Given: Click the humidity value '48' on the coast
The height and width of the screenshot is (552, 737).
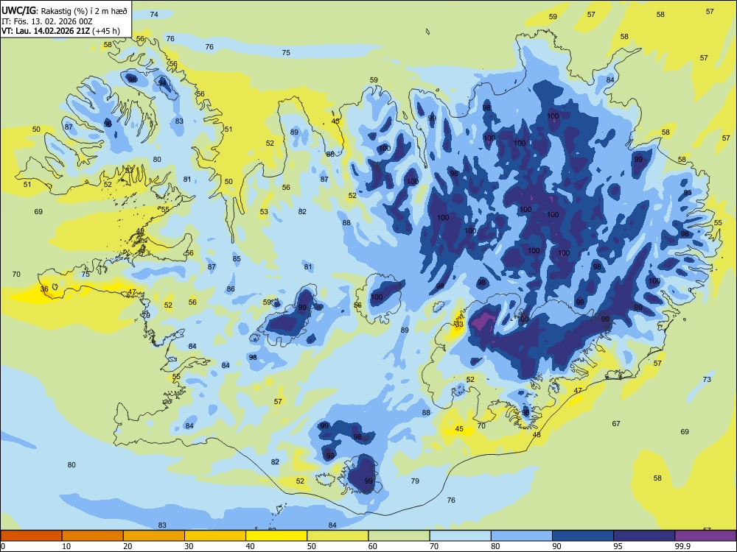Looking at the screenshot, I should pyautogui.click(x=537, y=435).
